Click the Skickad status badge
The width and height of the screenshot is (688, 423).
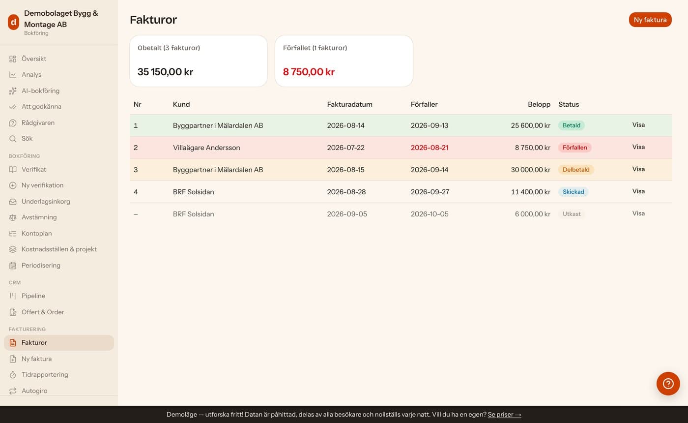pyautogui.click(x=573, y=192)
